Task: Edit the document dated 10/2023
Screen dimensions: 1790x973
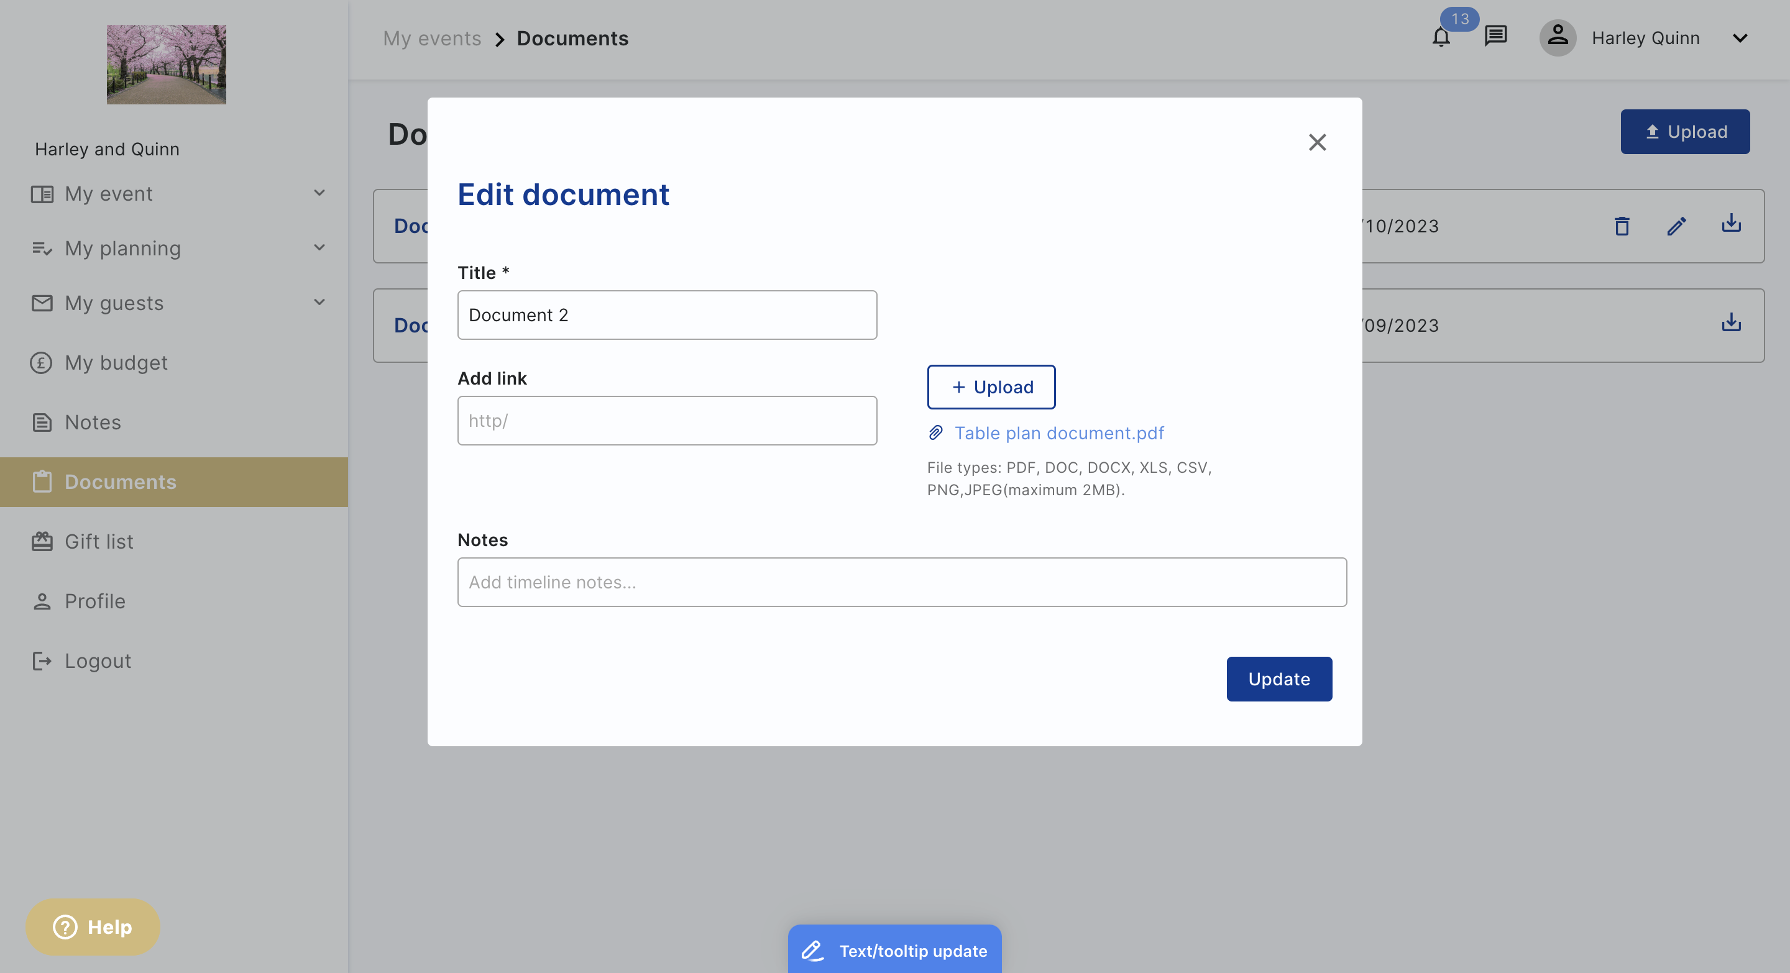Action: 1676,226
